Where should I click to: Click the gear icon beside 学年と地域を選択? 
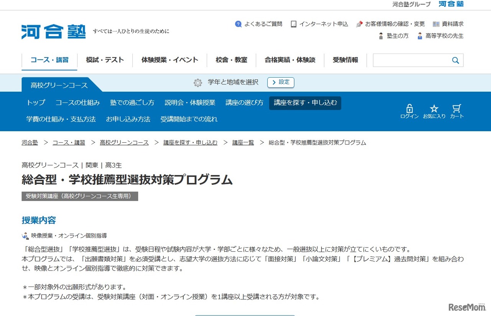(198, 83)
